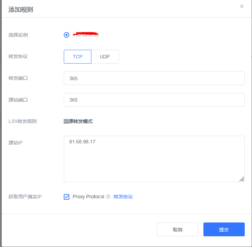Click inside the 源站IP text area
The image size is (252, 247).
154,159
